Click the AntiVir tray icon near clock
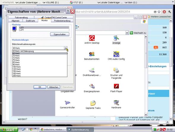175x132 pixels. pyautogui.click(x=164, y=130)
